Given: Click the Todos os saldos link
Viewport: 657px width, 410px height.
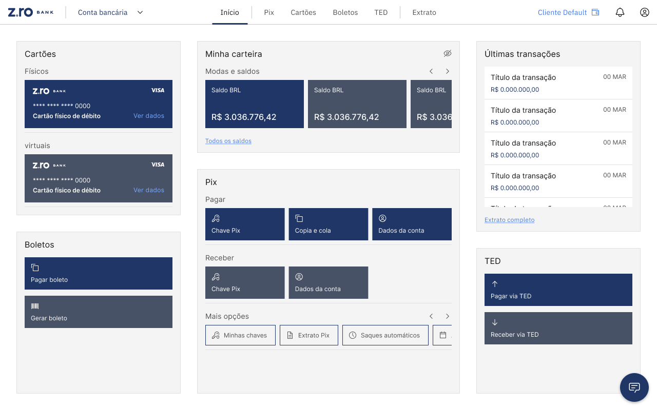Looking at the screenshot, I should (228, 141).
